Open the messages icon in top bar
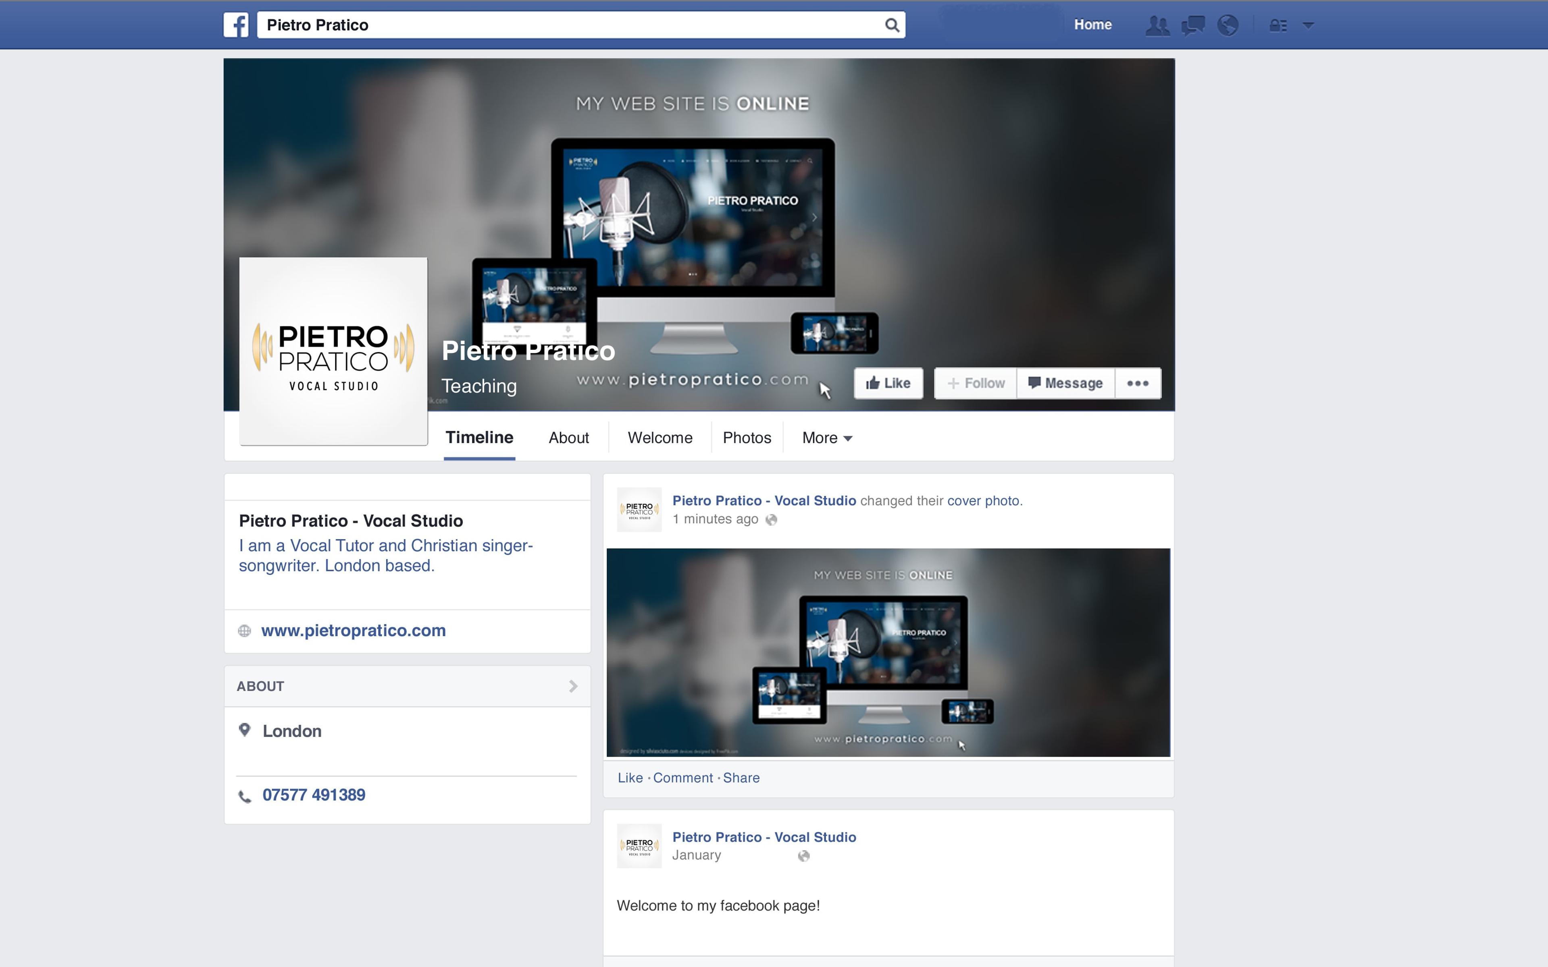This screenshot has width=1548, height=967. pos(1192,25)
